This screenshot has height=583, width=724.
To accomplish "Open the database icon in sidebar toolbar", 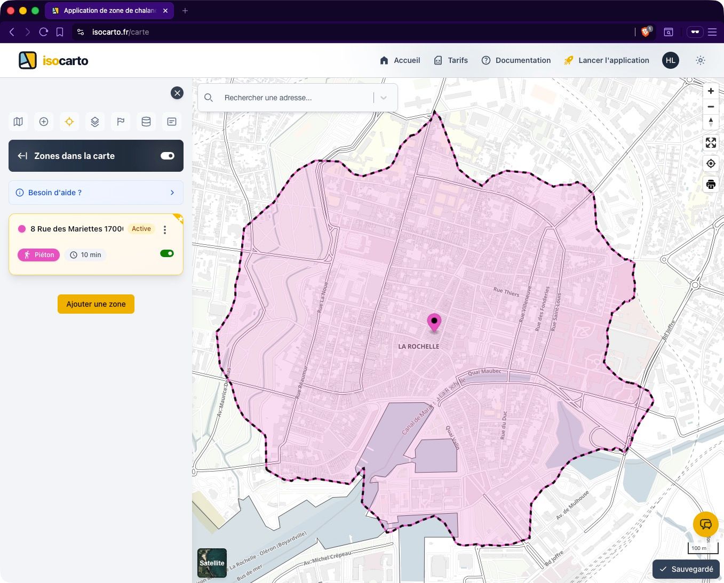I will [146, 122].
